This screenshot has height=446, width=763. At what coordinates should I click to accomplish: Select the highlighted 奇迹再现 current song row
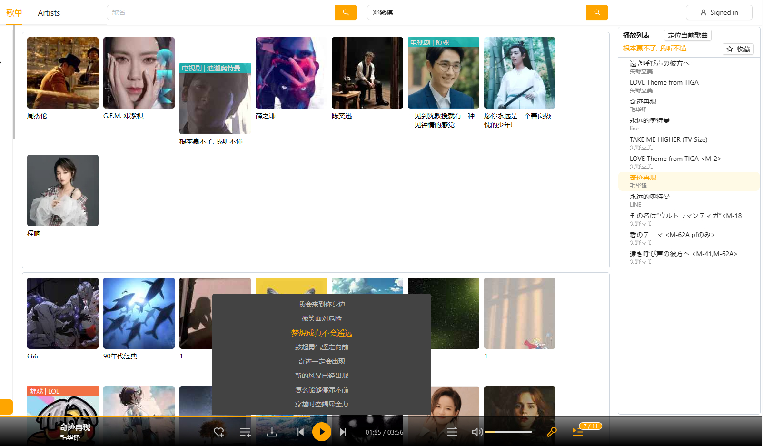(x=689, y=181)
